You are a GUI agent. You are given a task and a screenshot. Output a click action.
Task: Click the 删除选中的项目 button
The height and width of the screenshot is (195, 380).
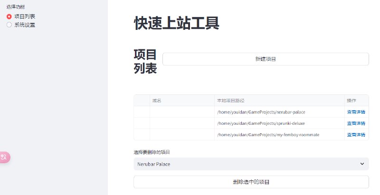tap(251, 182)
